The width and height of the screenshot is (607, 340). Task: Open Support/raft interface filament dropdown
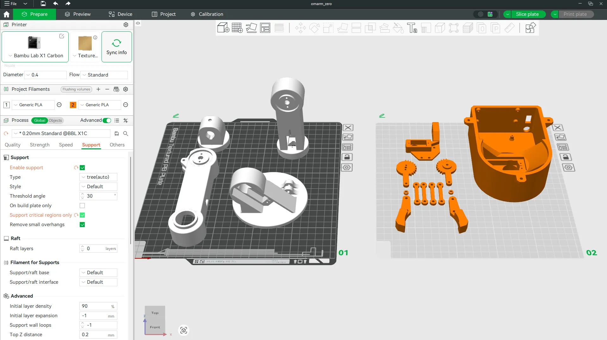[98, 282]
